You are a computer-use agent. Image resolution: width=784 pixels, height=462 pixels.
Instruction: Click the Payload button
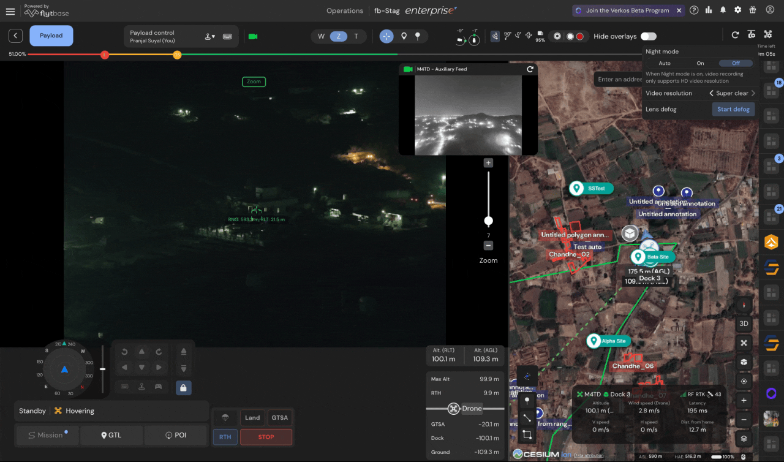point(51,36)
